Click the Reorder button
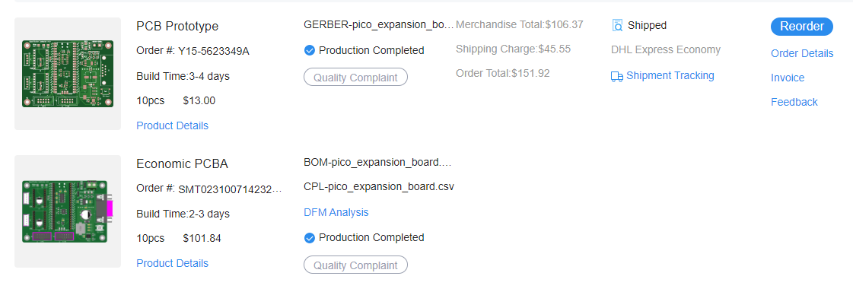 (802, 26)
